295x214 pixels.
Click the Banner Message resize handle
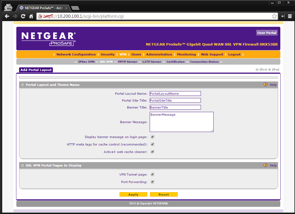pyautogui.click(x=212, y=130)
